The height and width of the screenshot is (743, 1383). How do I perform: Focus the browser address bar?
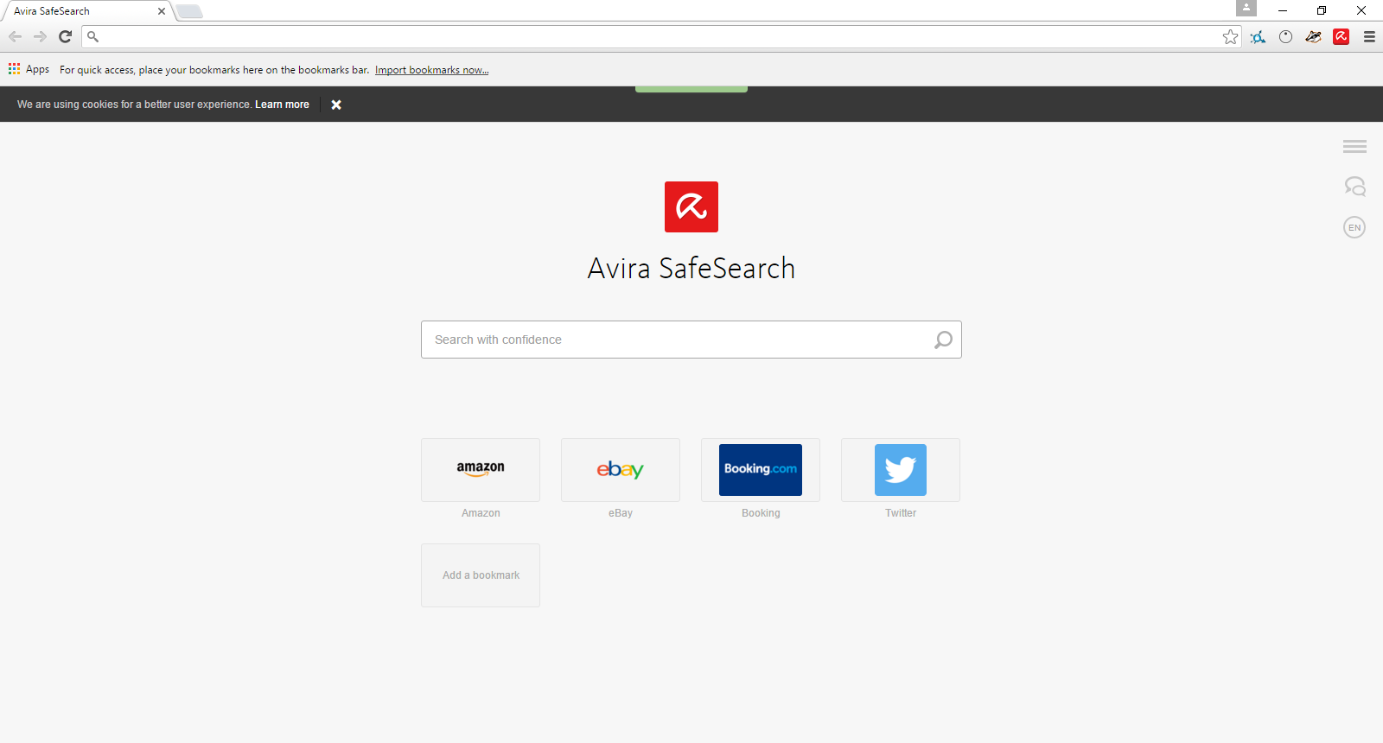[661, 36]
